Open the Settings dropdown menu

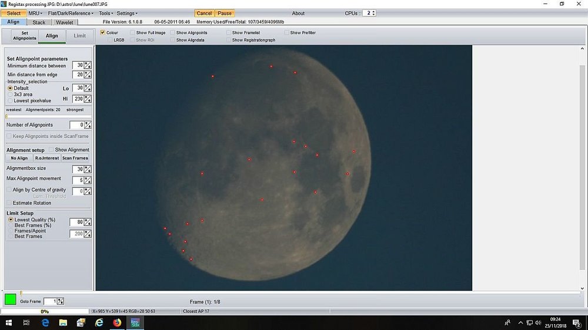127,13
